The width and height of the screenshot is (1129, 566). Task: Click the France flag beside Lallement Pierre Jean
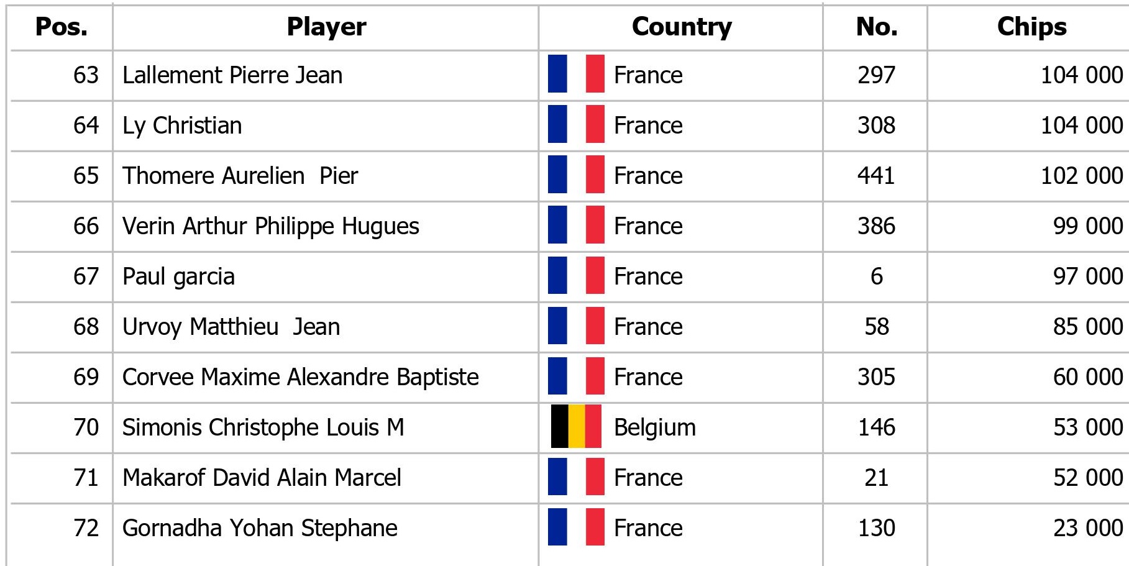(576, 74)
